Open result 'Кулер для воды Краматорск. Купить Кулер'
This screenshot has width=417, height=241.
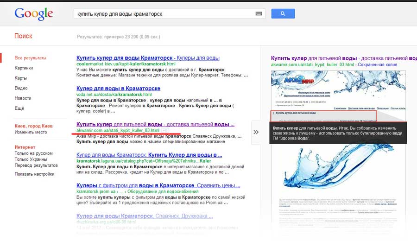coord(149,155)
